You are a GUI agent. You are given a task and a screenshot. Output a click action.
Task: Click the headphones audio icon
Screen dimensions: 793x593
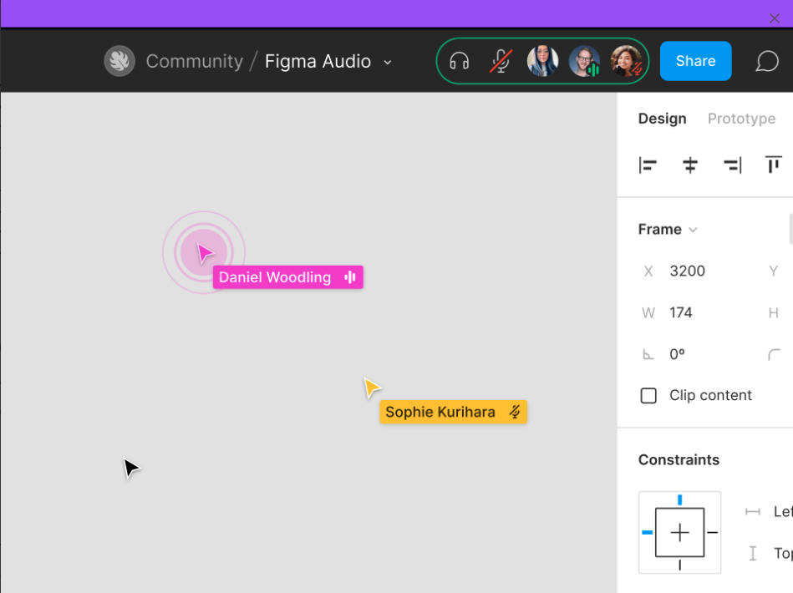[x=460, y=61]
